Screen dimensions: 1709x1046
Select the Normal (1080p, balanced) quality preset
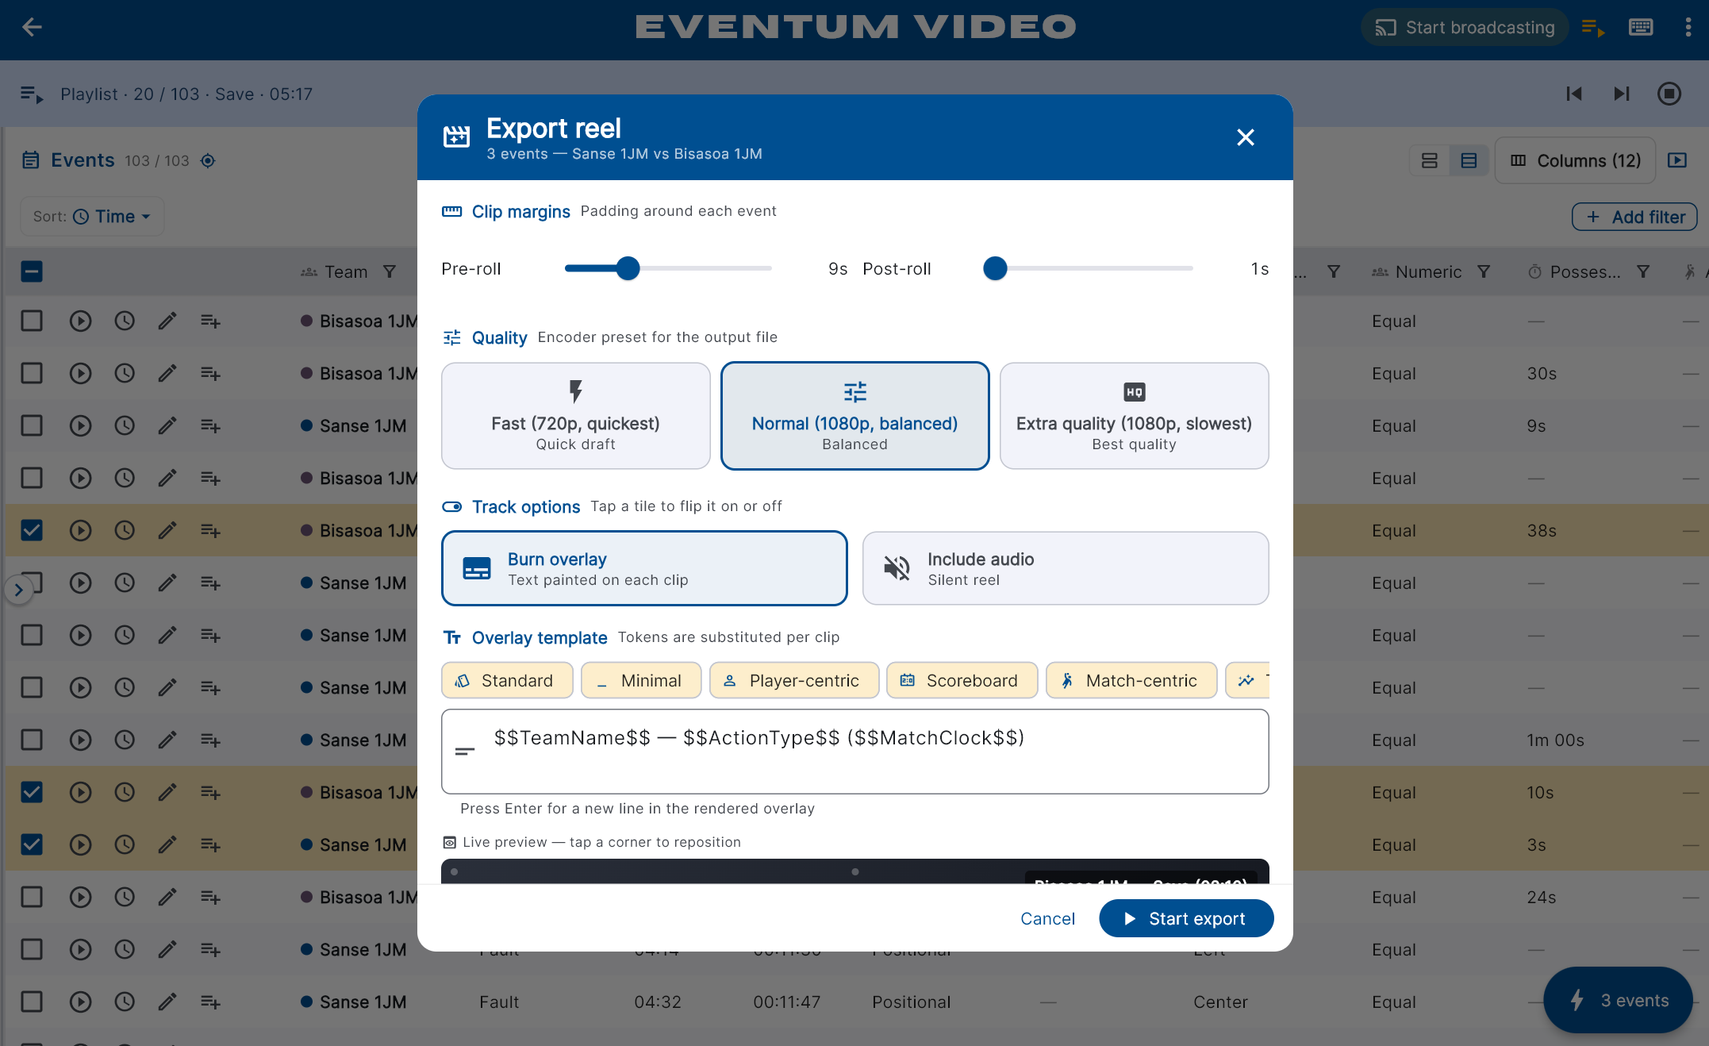point(854,416)
